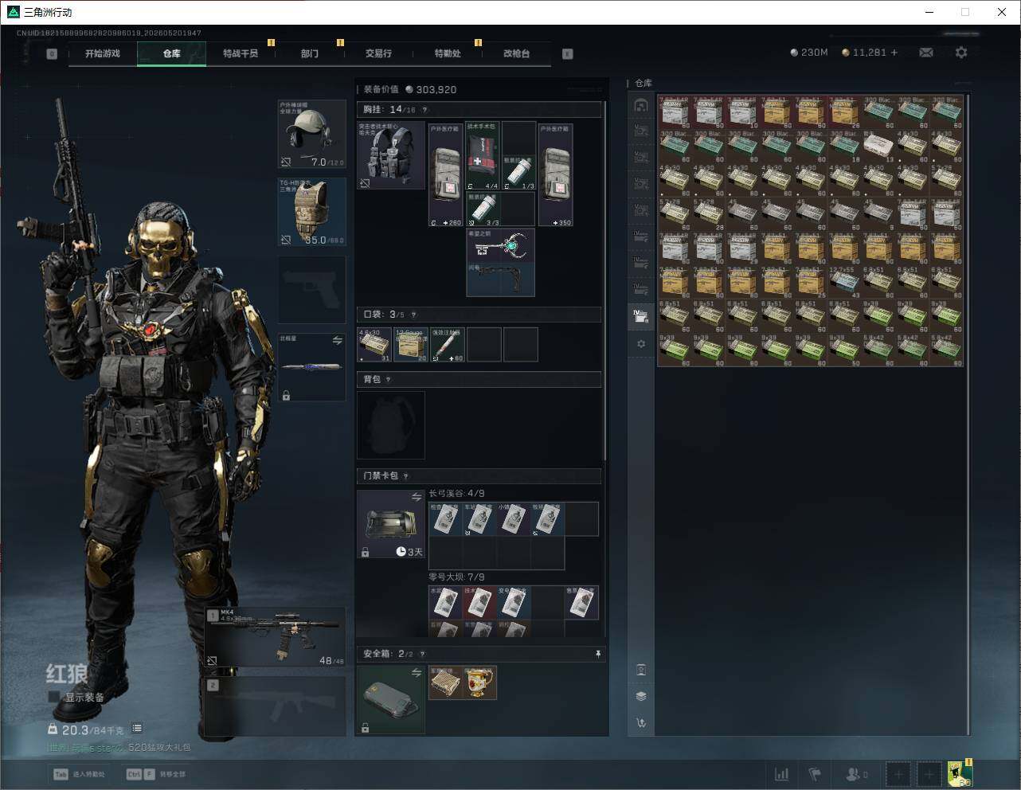Open the 特战干员 tab
Screen dimensions: 1021x790
(241, 53)
